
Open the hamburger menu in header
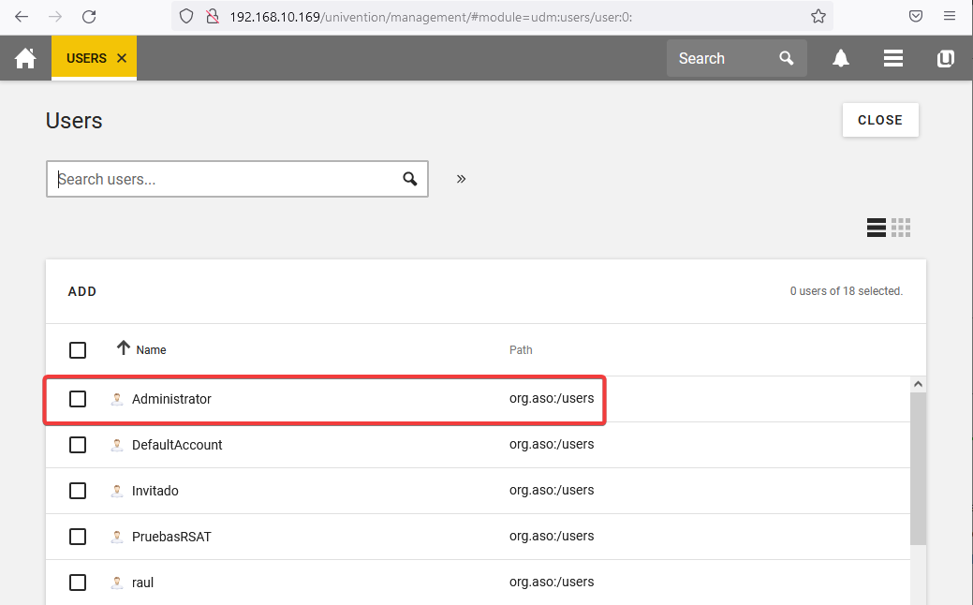tap(892, 58)
